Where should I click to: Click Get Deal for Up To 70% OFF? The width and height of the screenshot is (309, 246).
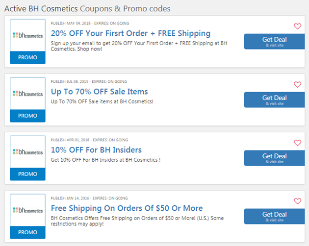(275, 100)
